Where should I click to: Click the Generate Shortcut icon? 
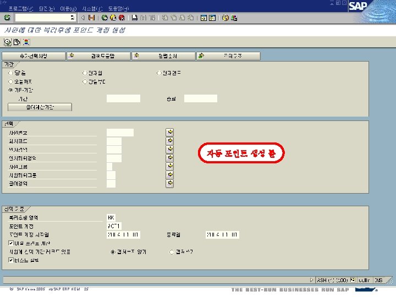212,18
